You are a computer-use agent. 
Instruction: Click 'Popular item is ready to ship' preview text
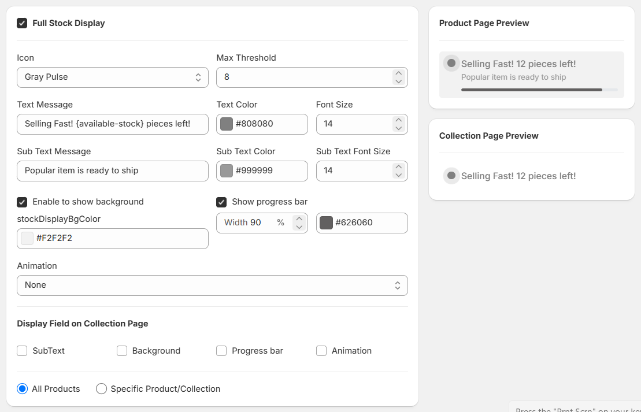click(x=513, y=77)
